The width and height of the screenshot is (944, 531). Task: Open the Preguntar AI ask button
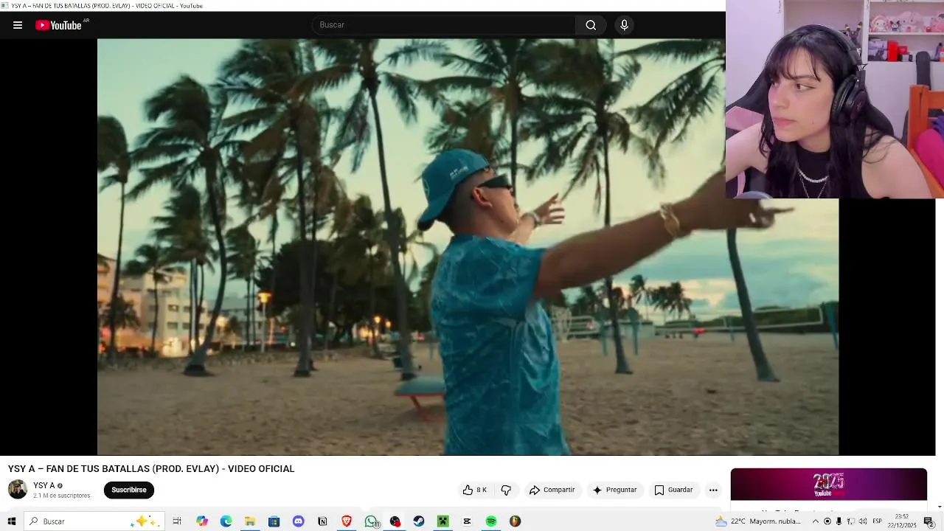[615, 490]
